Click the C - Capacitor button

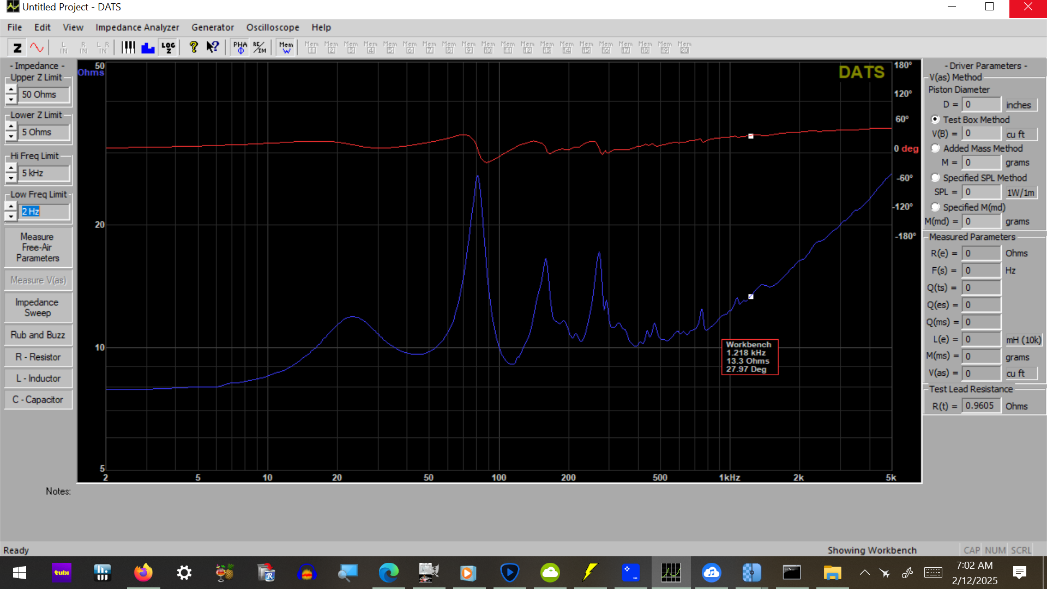(x=38, y=400)
